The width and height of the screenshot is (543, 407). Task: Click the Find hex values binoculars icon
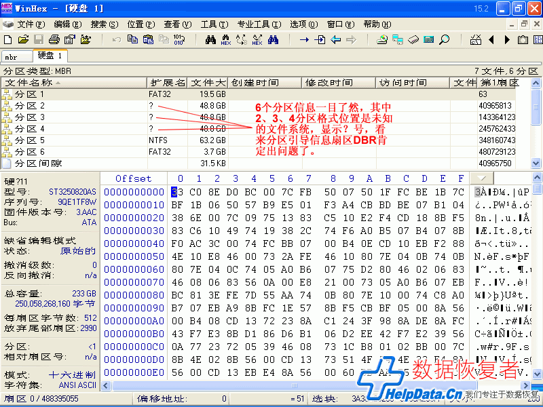pyautogui.click(x=226, y=40)
